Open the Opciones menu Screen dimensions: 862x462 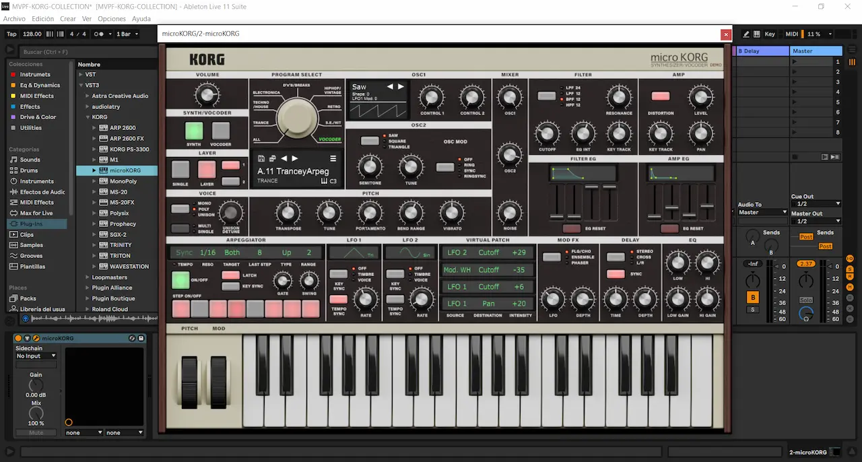[112, 19]
